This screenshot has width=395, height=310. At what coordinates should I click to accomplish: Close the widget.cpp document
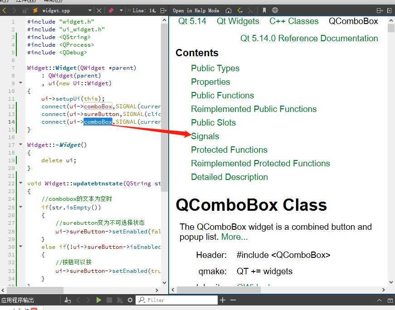tap(99, 10)
